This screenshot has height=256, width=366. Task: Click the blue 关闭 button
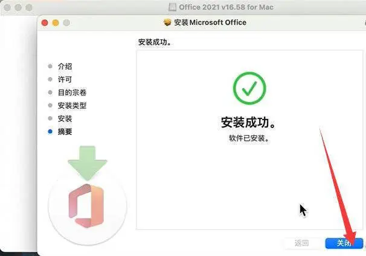(344, 243)
